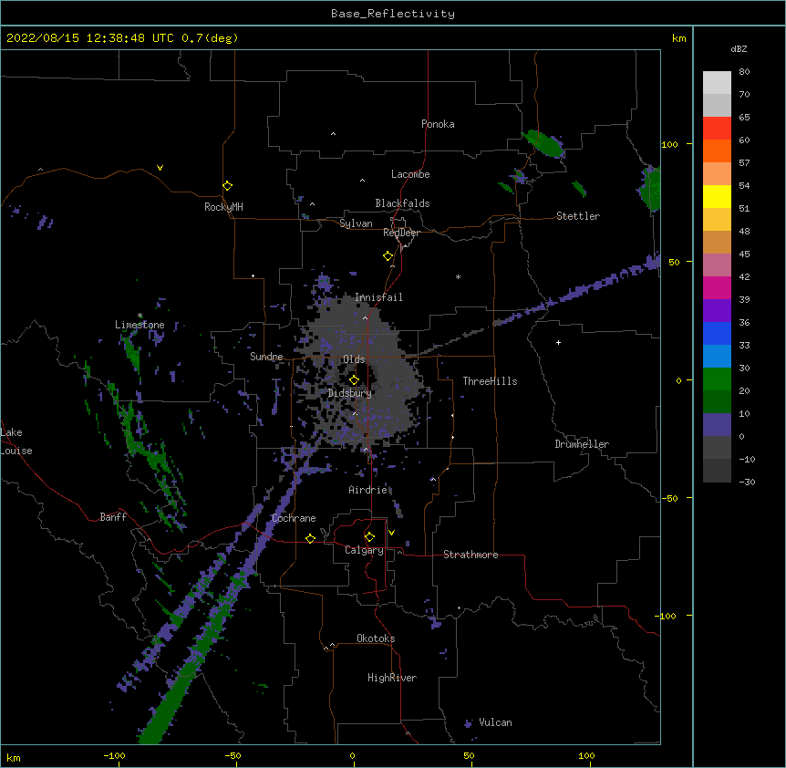Click the Base_Reflectivity title text
This screenshot has width=786, height=768.
coord(393,14)
